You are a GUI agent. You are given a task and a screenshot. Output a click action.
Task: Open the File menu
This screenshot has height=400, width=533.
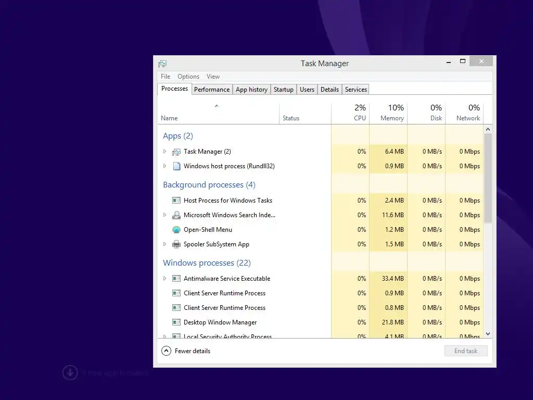pos(166,77)
